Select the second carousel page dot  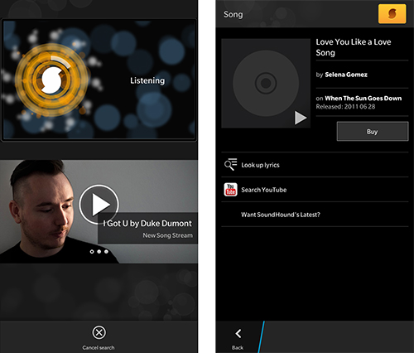[99, 252]
